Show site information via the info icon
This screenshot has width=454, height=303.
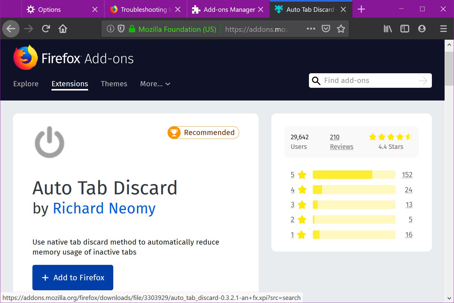click(x=111, y=29)
